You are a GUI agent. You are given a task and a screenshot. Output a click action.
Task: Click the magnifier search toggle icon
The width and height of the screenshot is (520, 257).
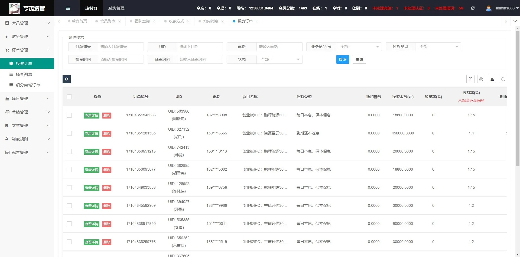point(503,79)
